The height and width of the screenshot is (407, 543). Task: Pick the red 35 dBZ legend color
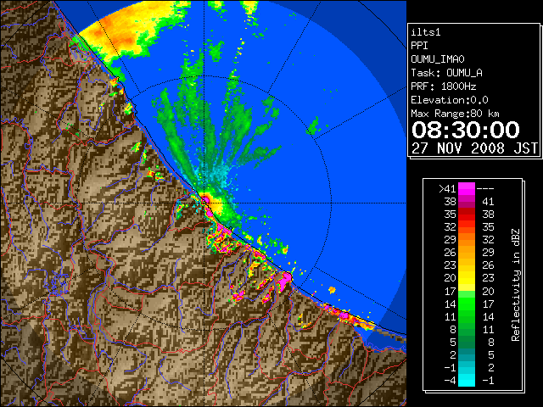coord(467,215)
